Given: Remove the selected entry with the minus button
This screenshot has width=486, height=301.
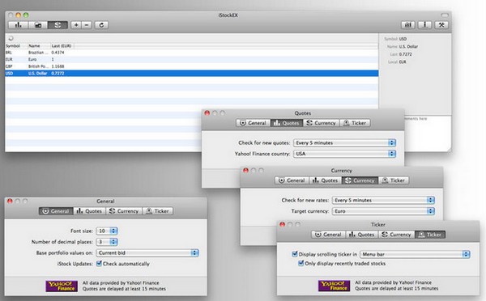Looking at the screenshot, I should [87, 25].
